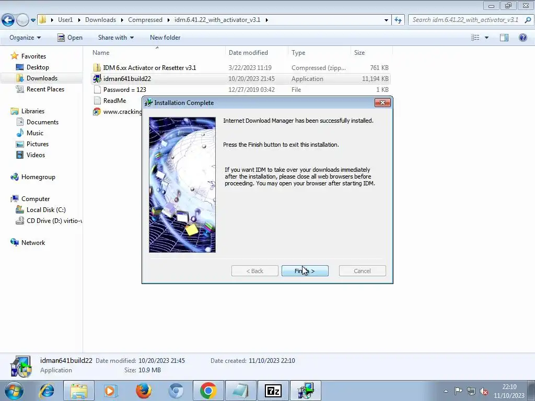
Task: Select Computer in the navigation pane
Action: tap(36, 199)
